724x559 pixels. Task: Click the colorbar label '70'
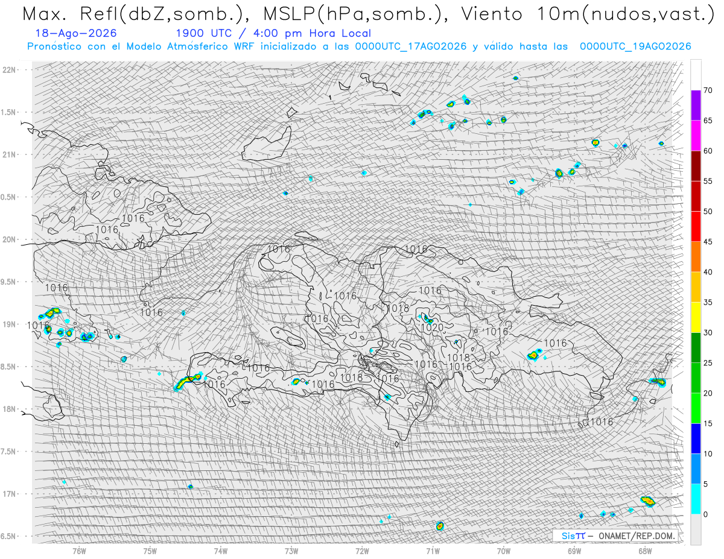(x=709, y=90)
